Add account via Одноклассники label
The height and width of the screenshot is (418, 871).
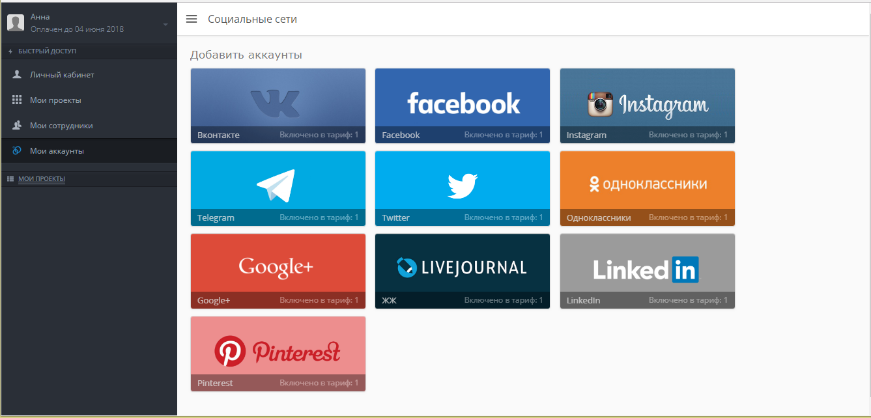[x=599, y=217]
